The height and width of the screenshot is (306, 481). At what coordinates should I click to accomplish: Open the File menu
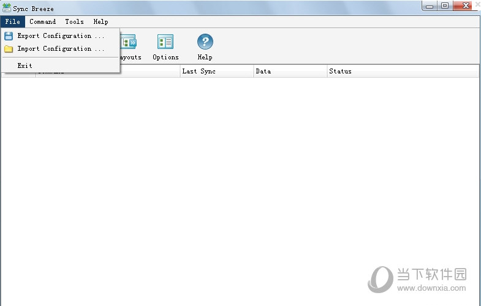(x=13, y=22)
